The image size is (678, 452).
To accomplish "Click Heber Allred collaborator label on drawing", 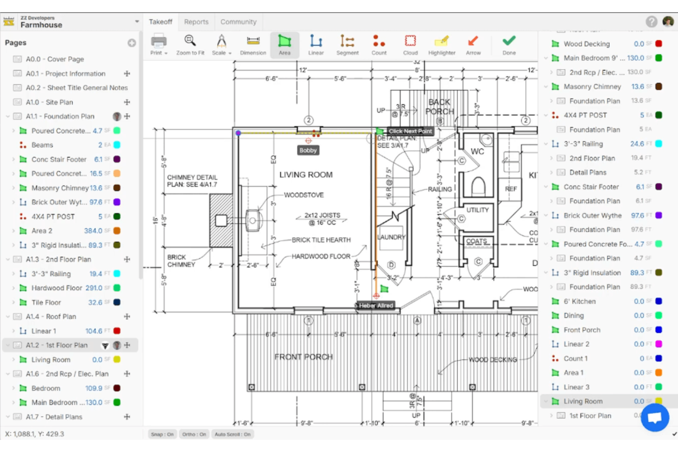I will [x=376, y=305].
